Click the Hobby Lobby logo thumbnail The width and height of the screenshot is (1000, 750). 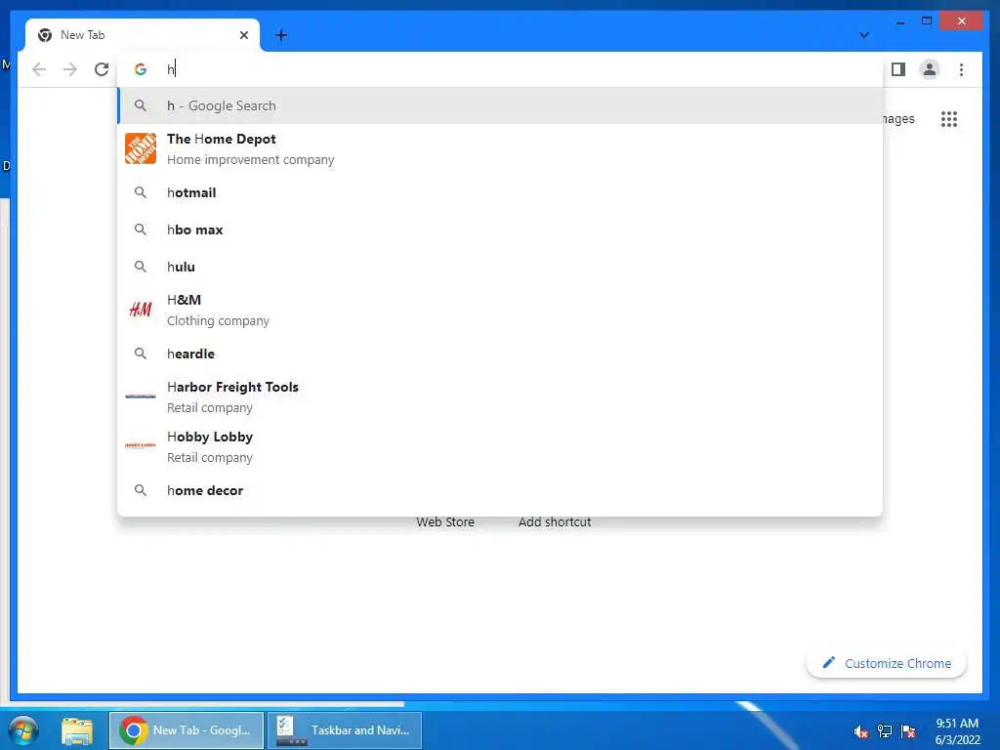pyautogui.click(x=141, y=445)
